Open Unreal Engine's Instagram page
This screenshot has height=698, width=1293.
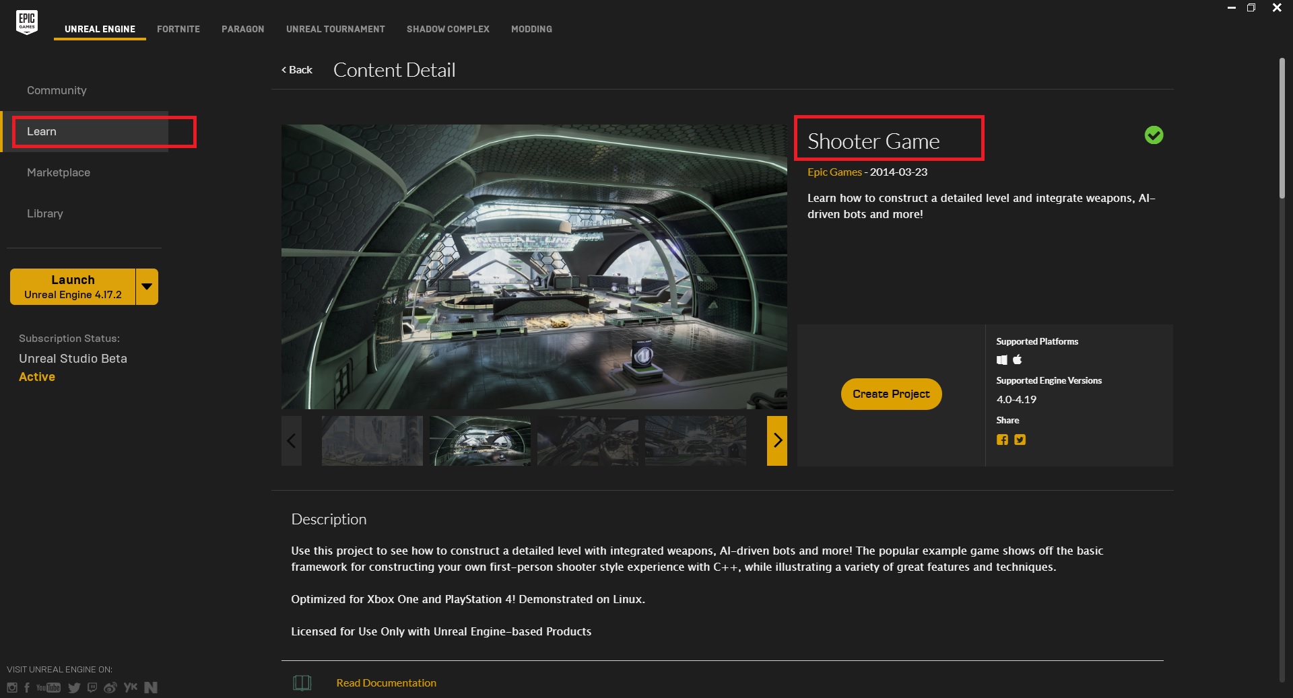(x=12, y=687)
